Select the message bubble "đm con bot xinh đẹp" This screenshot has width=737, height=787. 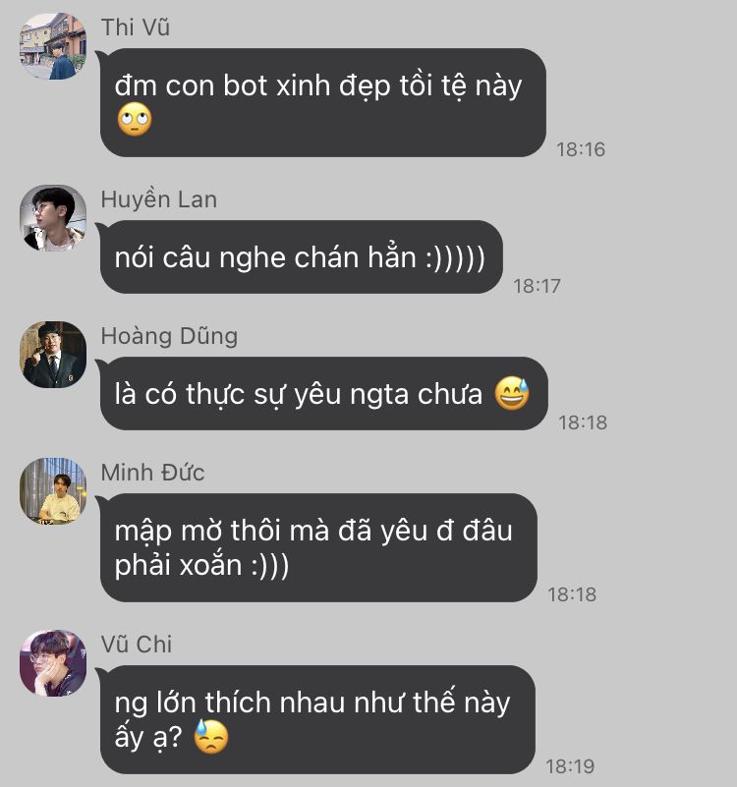click(x=323, y=102)
